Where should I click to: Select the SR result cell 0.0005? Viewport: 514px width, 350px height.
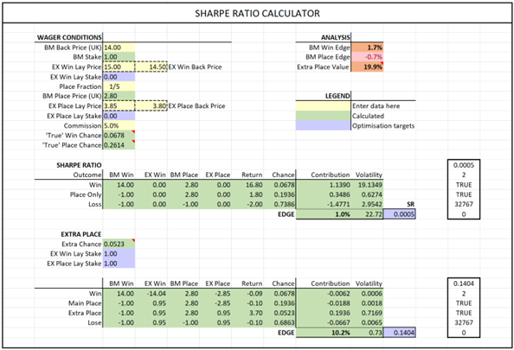click(x=399, y=214)
